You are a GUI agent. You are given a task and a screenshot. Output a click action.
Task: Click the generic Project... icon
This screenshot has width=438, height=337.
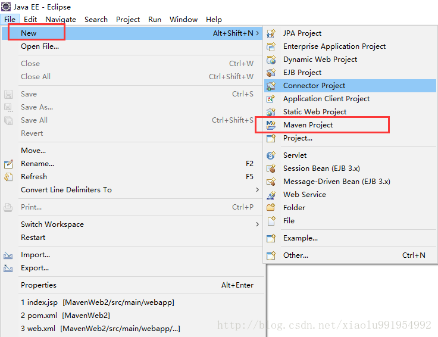(x=271, y=138)
